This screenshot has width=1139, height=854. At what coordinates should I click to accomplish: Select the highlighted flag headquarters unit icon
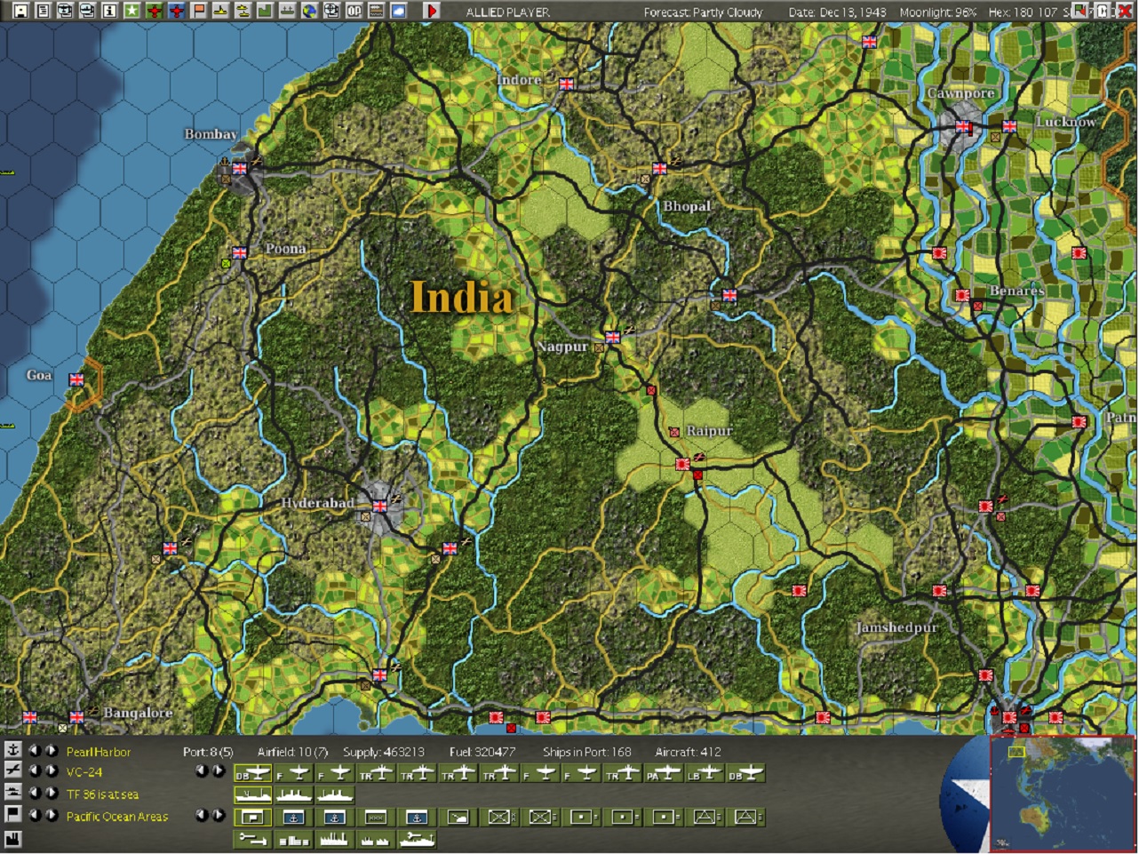click(x=252, y=817)
